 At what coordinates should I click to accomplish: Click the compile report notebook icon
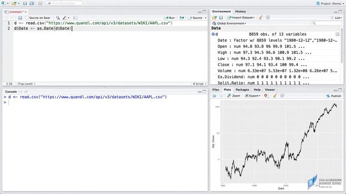(x=75, y=18)
